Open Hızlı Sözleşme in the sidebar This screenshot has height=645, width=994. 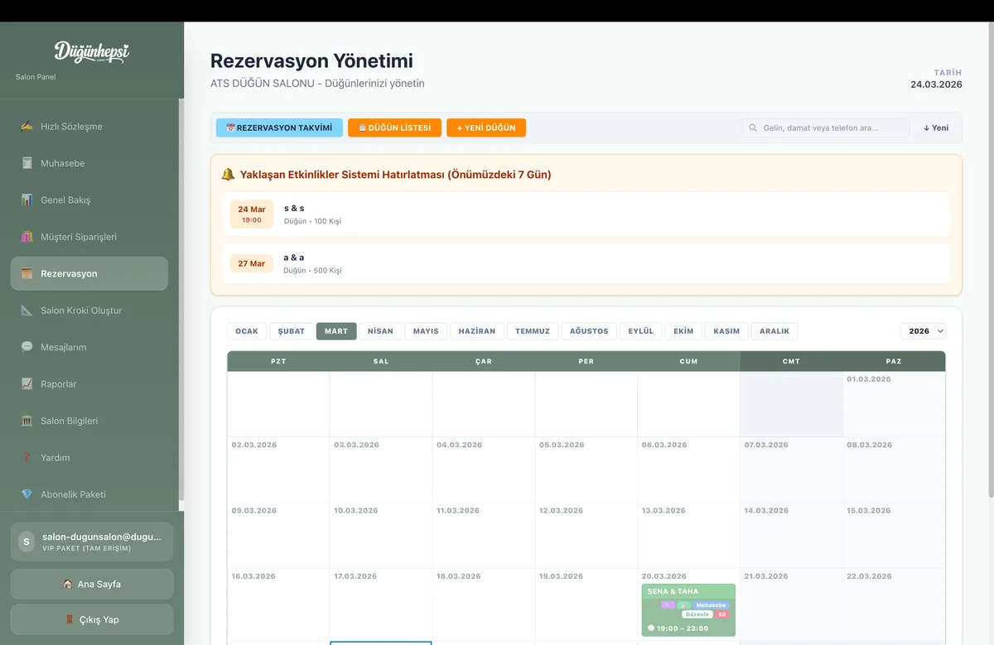[x=89, y=127]
